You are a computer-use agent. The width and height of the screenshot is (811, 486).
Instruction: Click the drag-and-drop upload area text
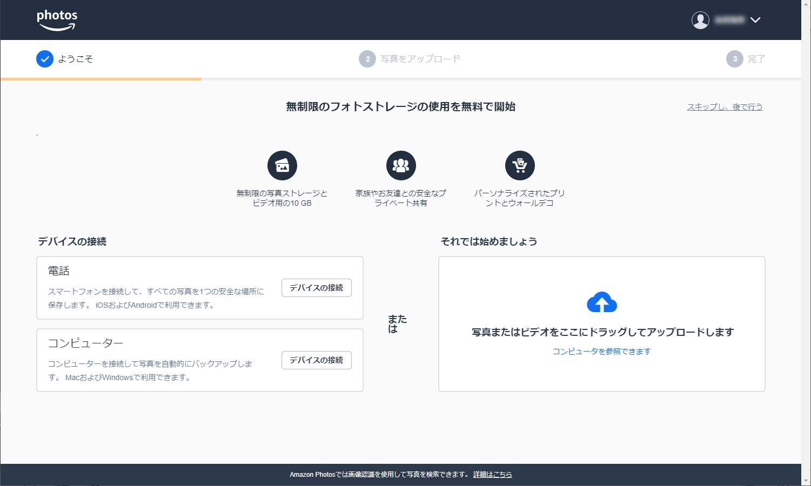pos(602,332)
